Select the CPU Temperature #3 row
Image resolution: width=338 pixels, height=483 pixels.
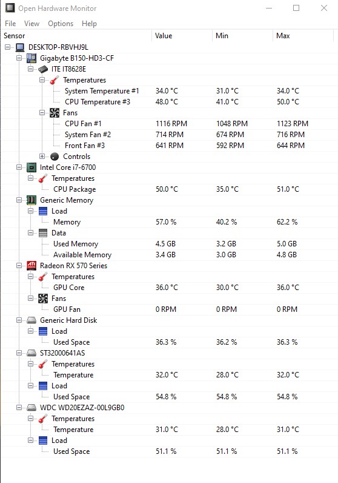168,102
